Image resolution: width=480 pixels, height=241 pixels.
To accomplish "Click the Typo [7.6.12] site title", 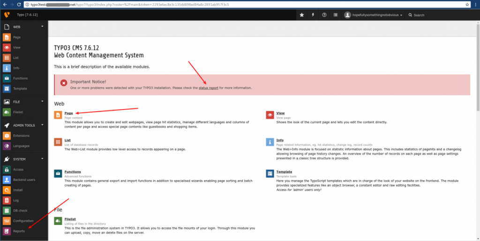I will [27, 15].
